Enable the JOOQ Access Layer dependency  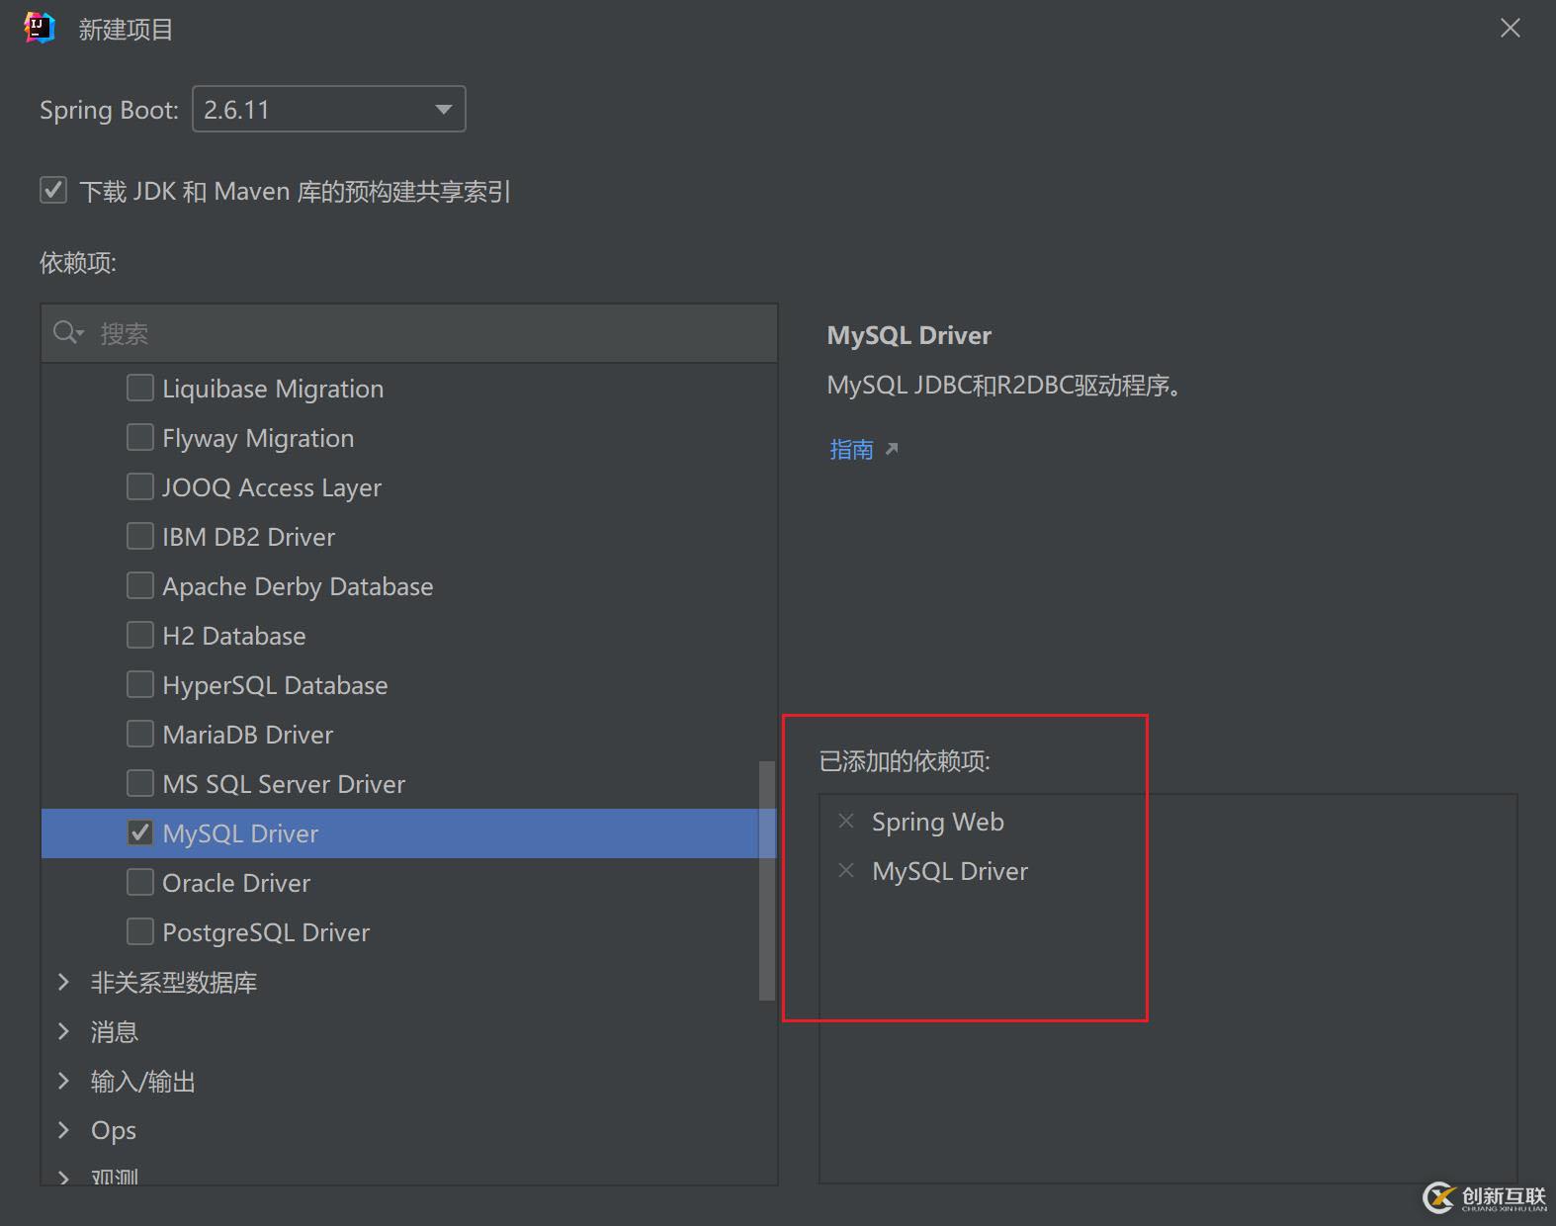pyautogui.click(x=140, y=486)
